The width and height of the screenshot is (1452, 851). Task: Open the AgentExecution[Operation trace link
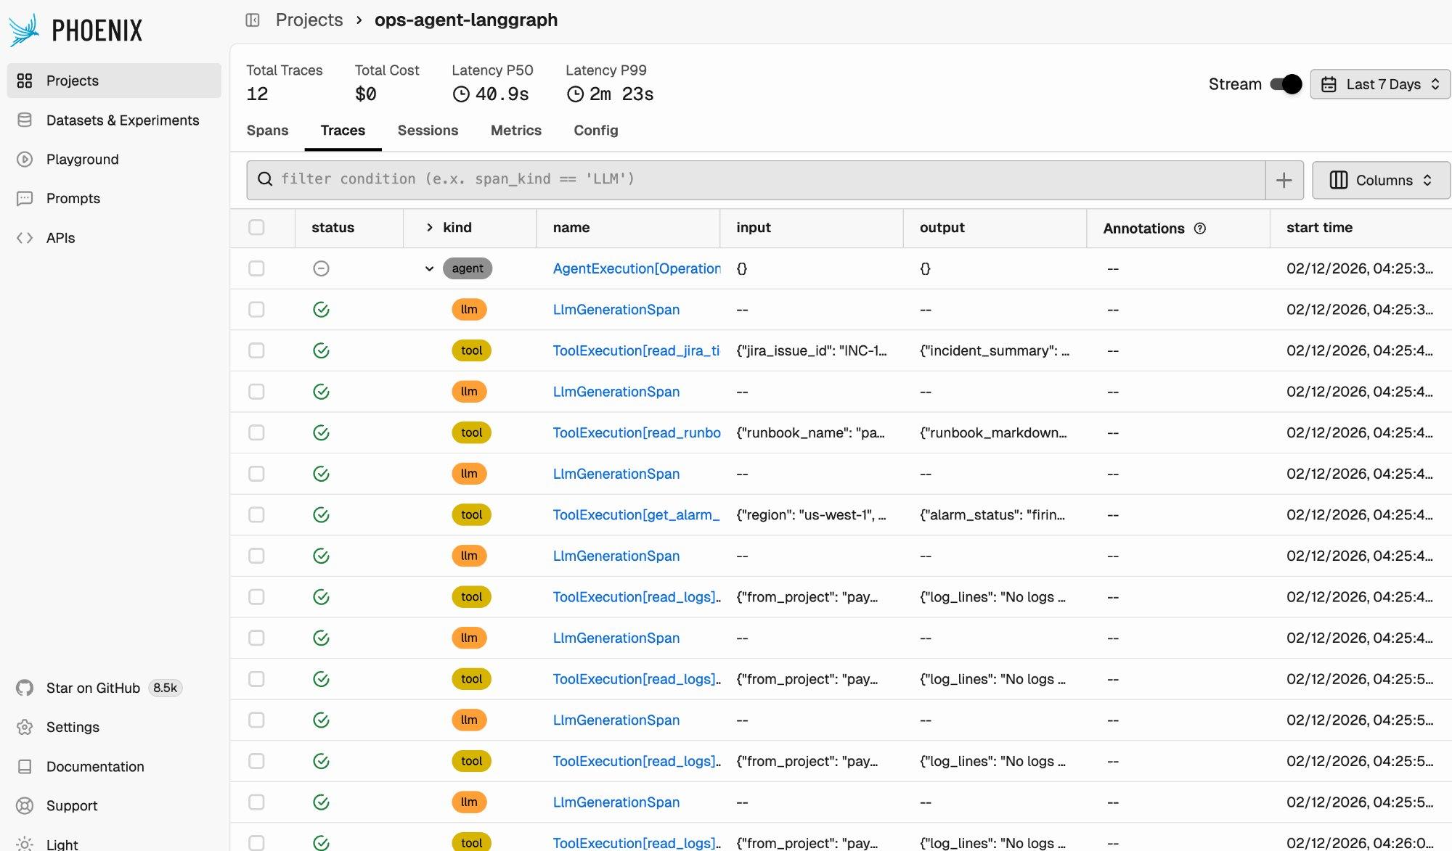click(636, 268)
